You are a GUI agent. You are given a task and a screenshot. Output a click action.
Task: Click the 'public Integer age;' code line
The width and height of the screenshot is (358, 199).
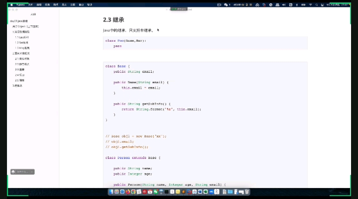(x=133, y=174)
